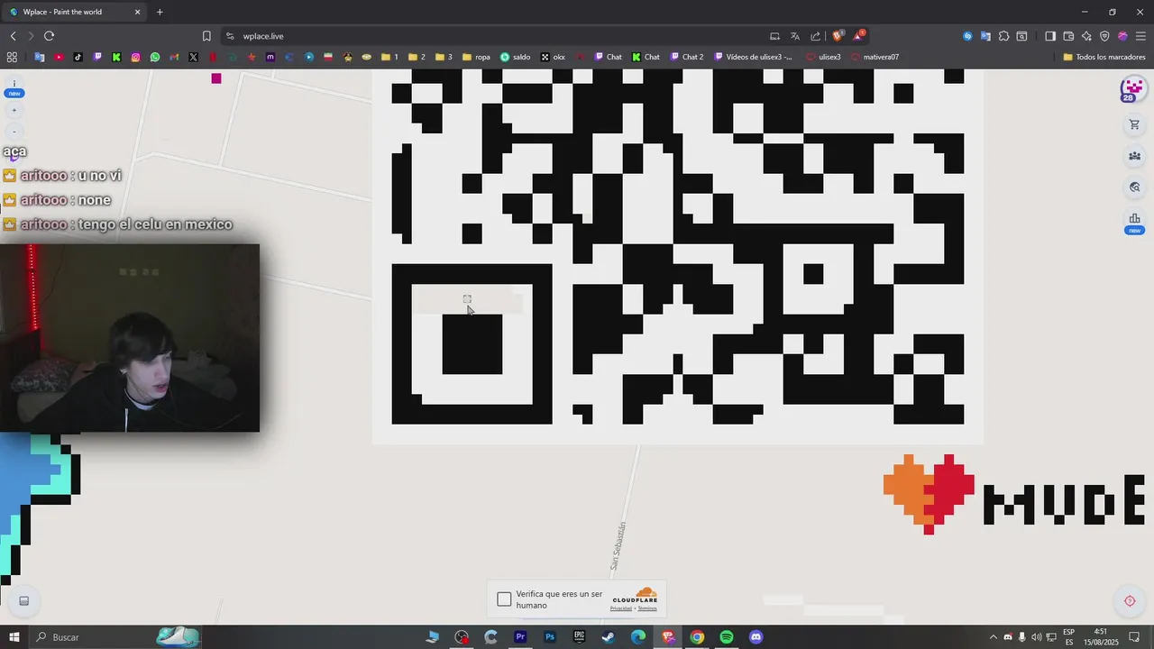Open Brave Shields lion icon
Screen dimensions: 1154x649
click(x=838, y=36)
